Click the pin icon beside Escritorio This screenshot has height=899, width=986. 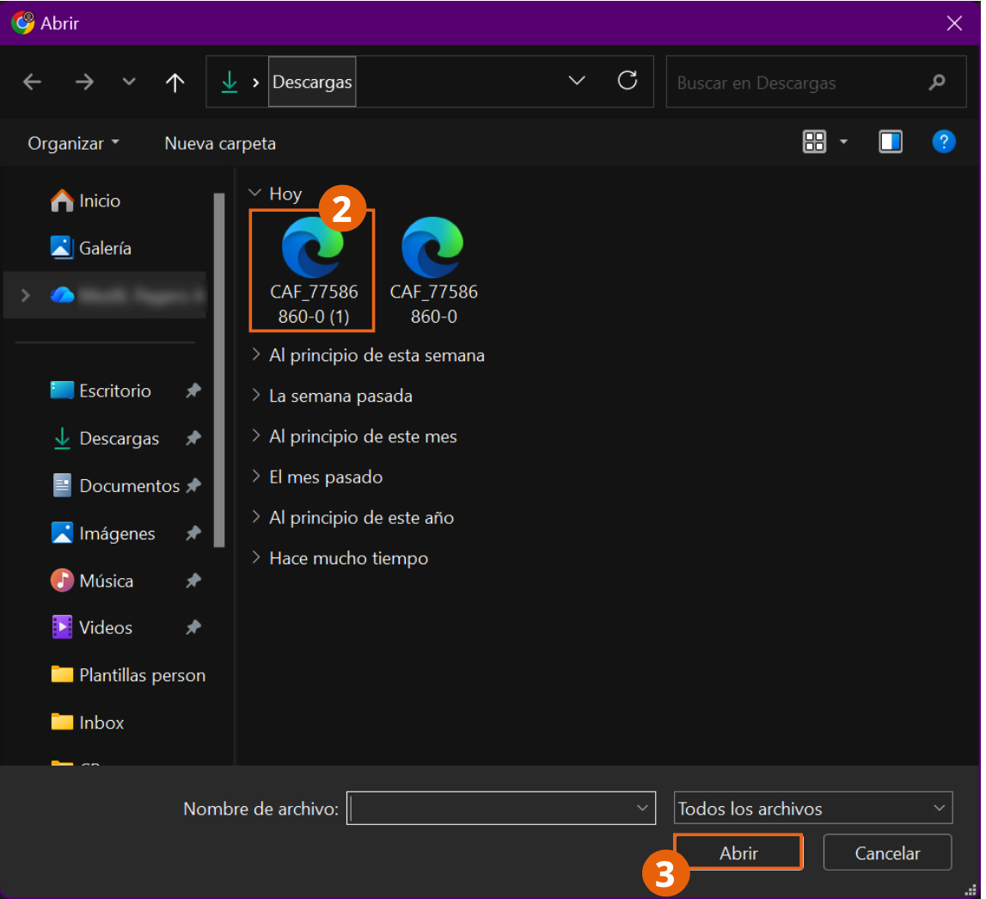[193, 391]
